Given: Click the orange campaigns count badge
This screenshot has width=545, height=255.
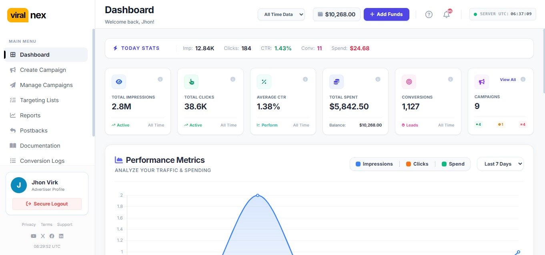Looking at the screenshot, I should click(501, 125).
